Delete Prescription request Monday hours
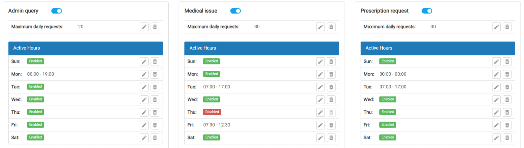This screenshot has height=148, width=524. 507,74
